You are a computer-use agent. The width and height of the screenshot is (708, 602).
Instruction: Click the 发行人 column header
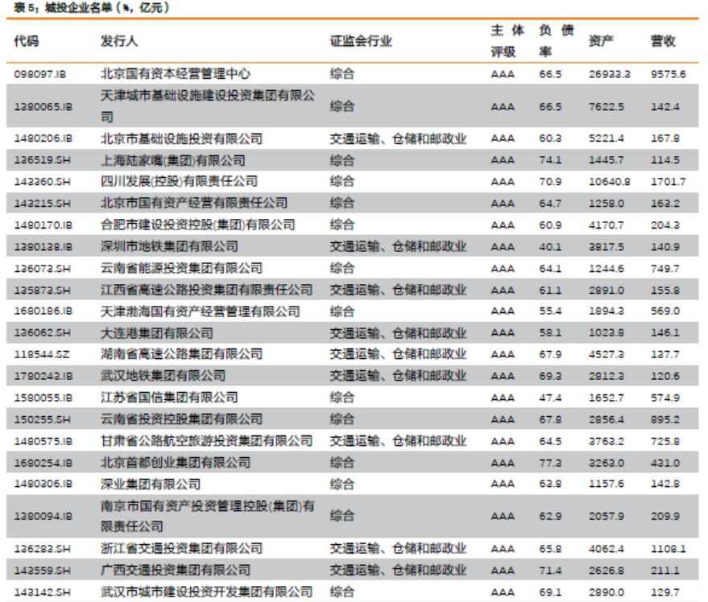[119, 41]
